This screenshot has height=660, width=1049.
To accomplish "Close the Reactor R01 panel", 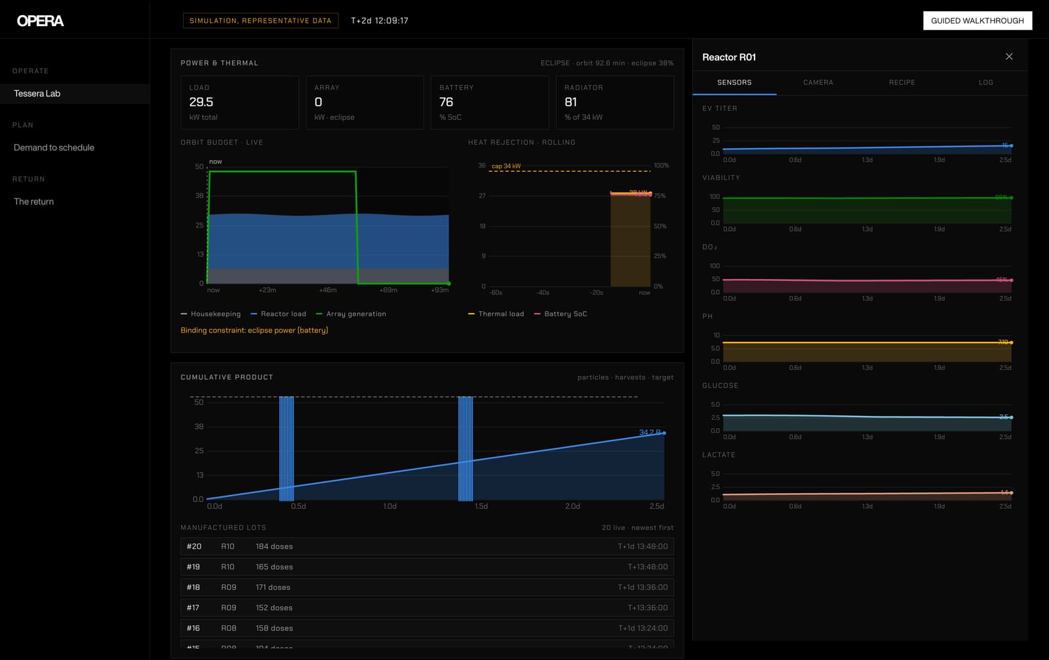I will (1009, 57).
